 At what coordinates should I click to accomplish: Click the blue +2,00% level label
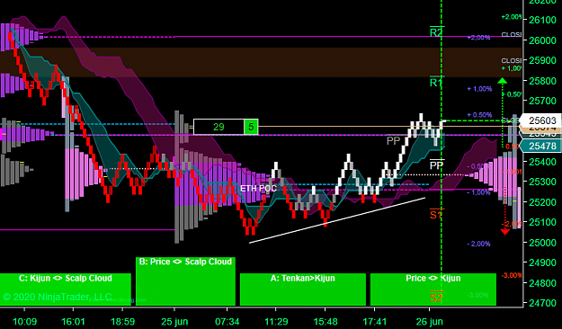479,38
